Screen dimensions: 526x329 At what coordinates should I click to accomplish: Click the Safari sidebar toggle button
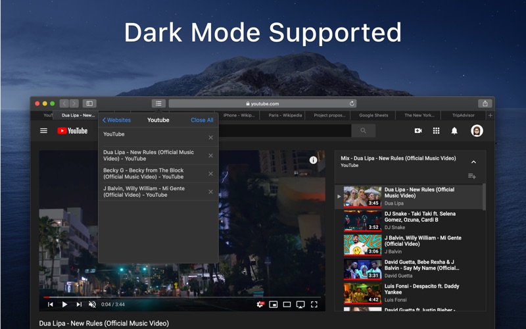pos(89,103)
